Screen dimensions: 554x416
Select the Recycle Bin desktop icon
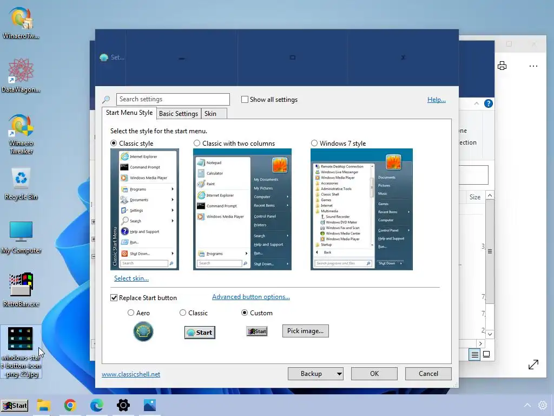[21, 184]
